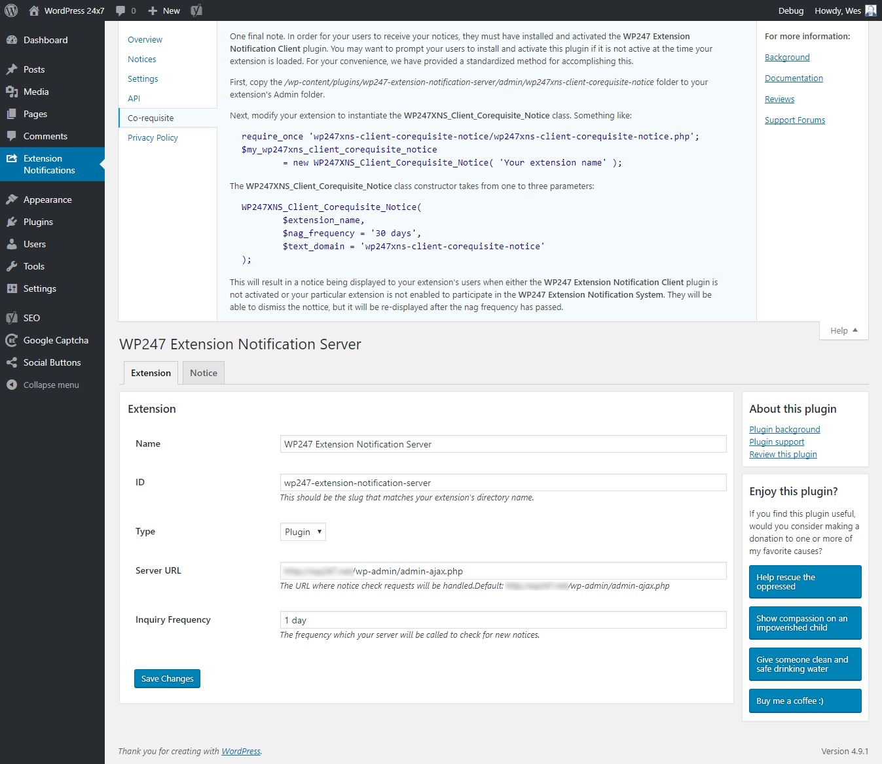The width and height of the screenshot is (882, 764).
Task: Open the Background help link
Action: (x=787, y=58)
